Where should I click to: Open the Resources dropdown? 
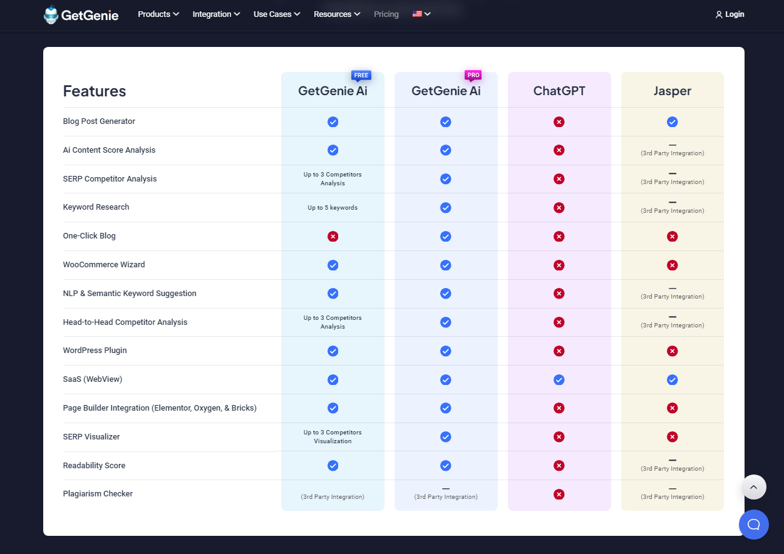click(337, 14)
